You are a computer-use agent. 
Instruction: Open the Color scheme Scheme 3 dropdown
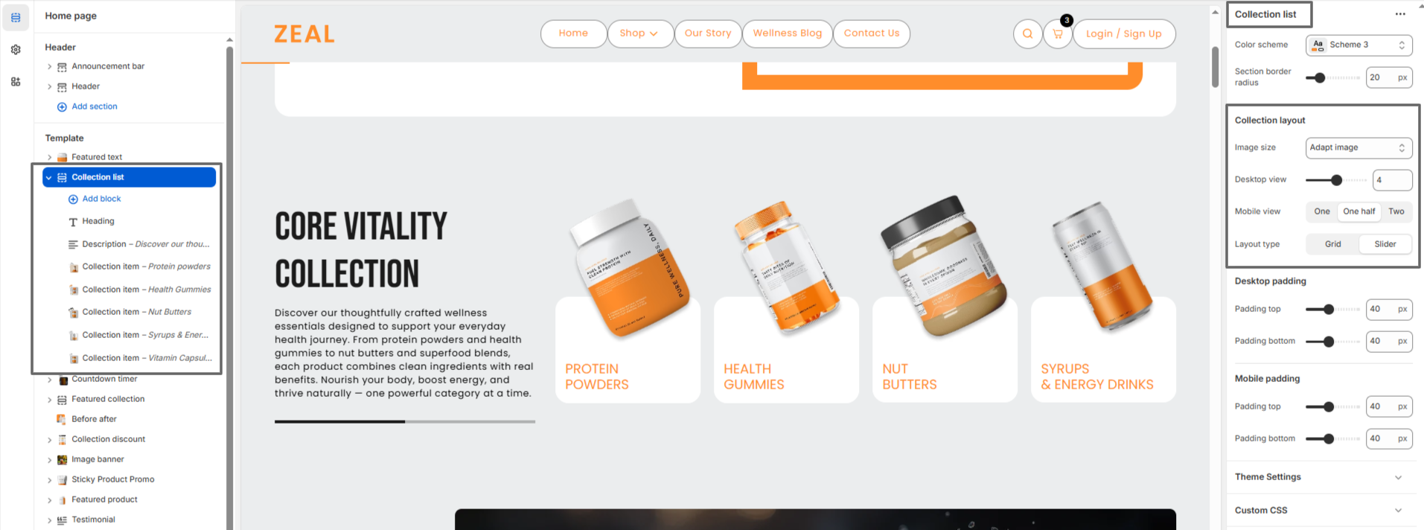coord(1358,45)
